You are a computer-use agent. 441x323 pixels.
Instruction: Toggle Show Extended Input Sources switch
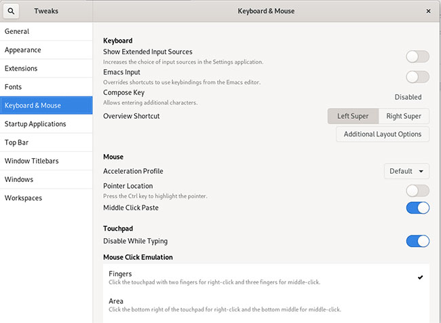[418, 56]
